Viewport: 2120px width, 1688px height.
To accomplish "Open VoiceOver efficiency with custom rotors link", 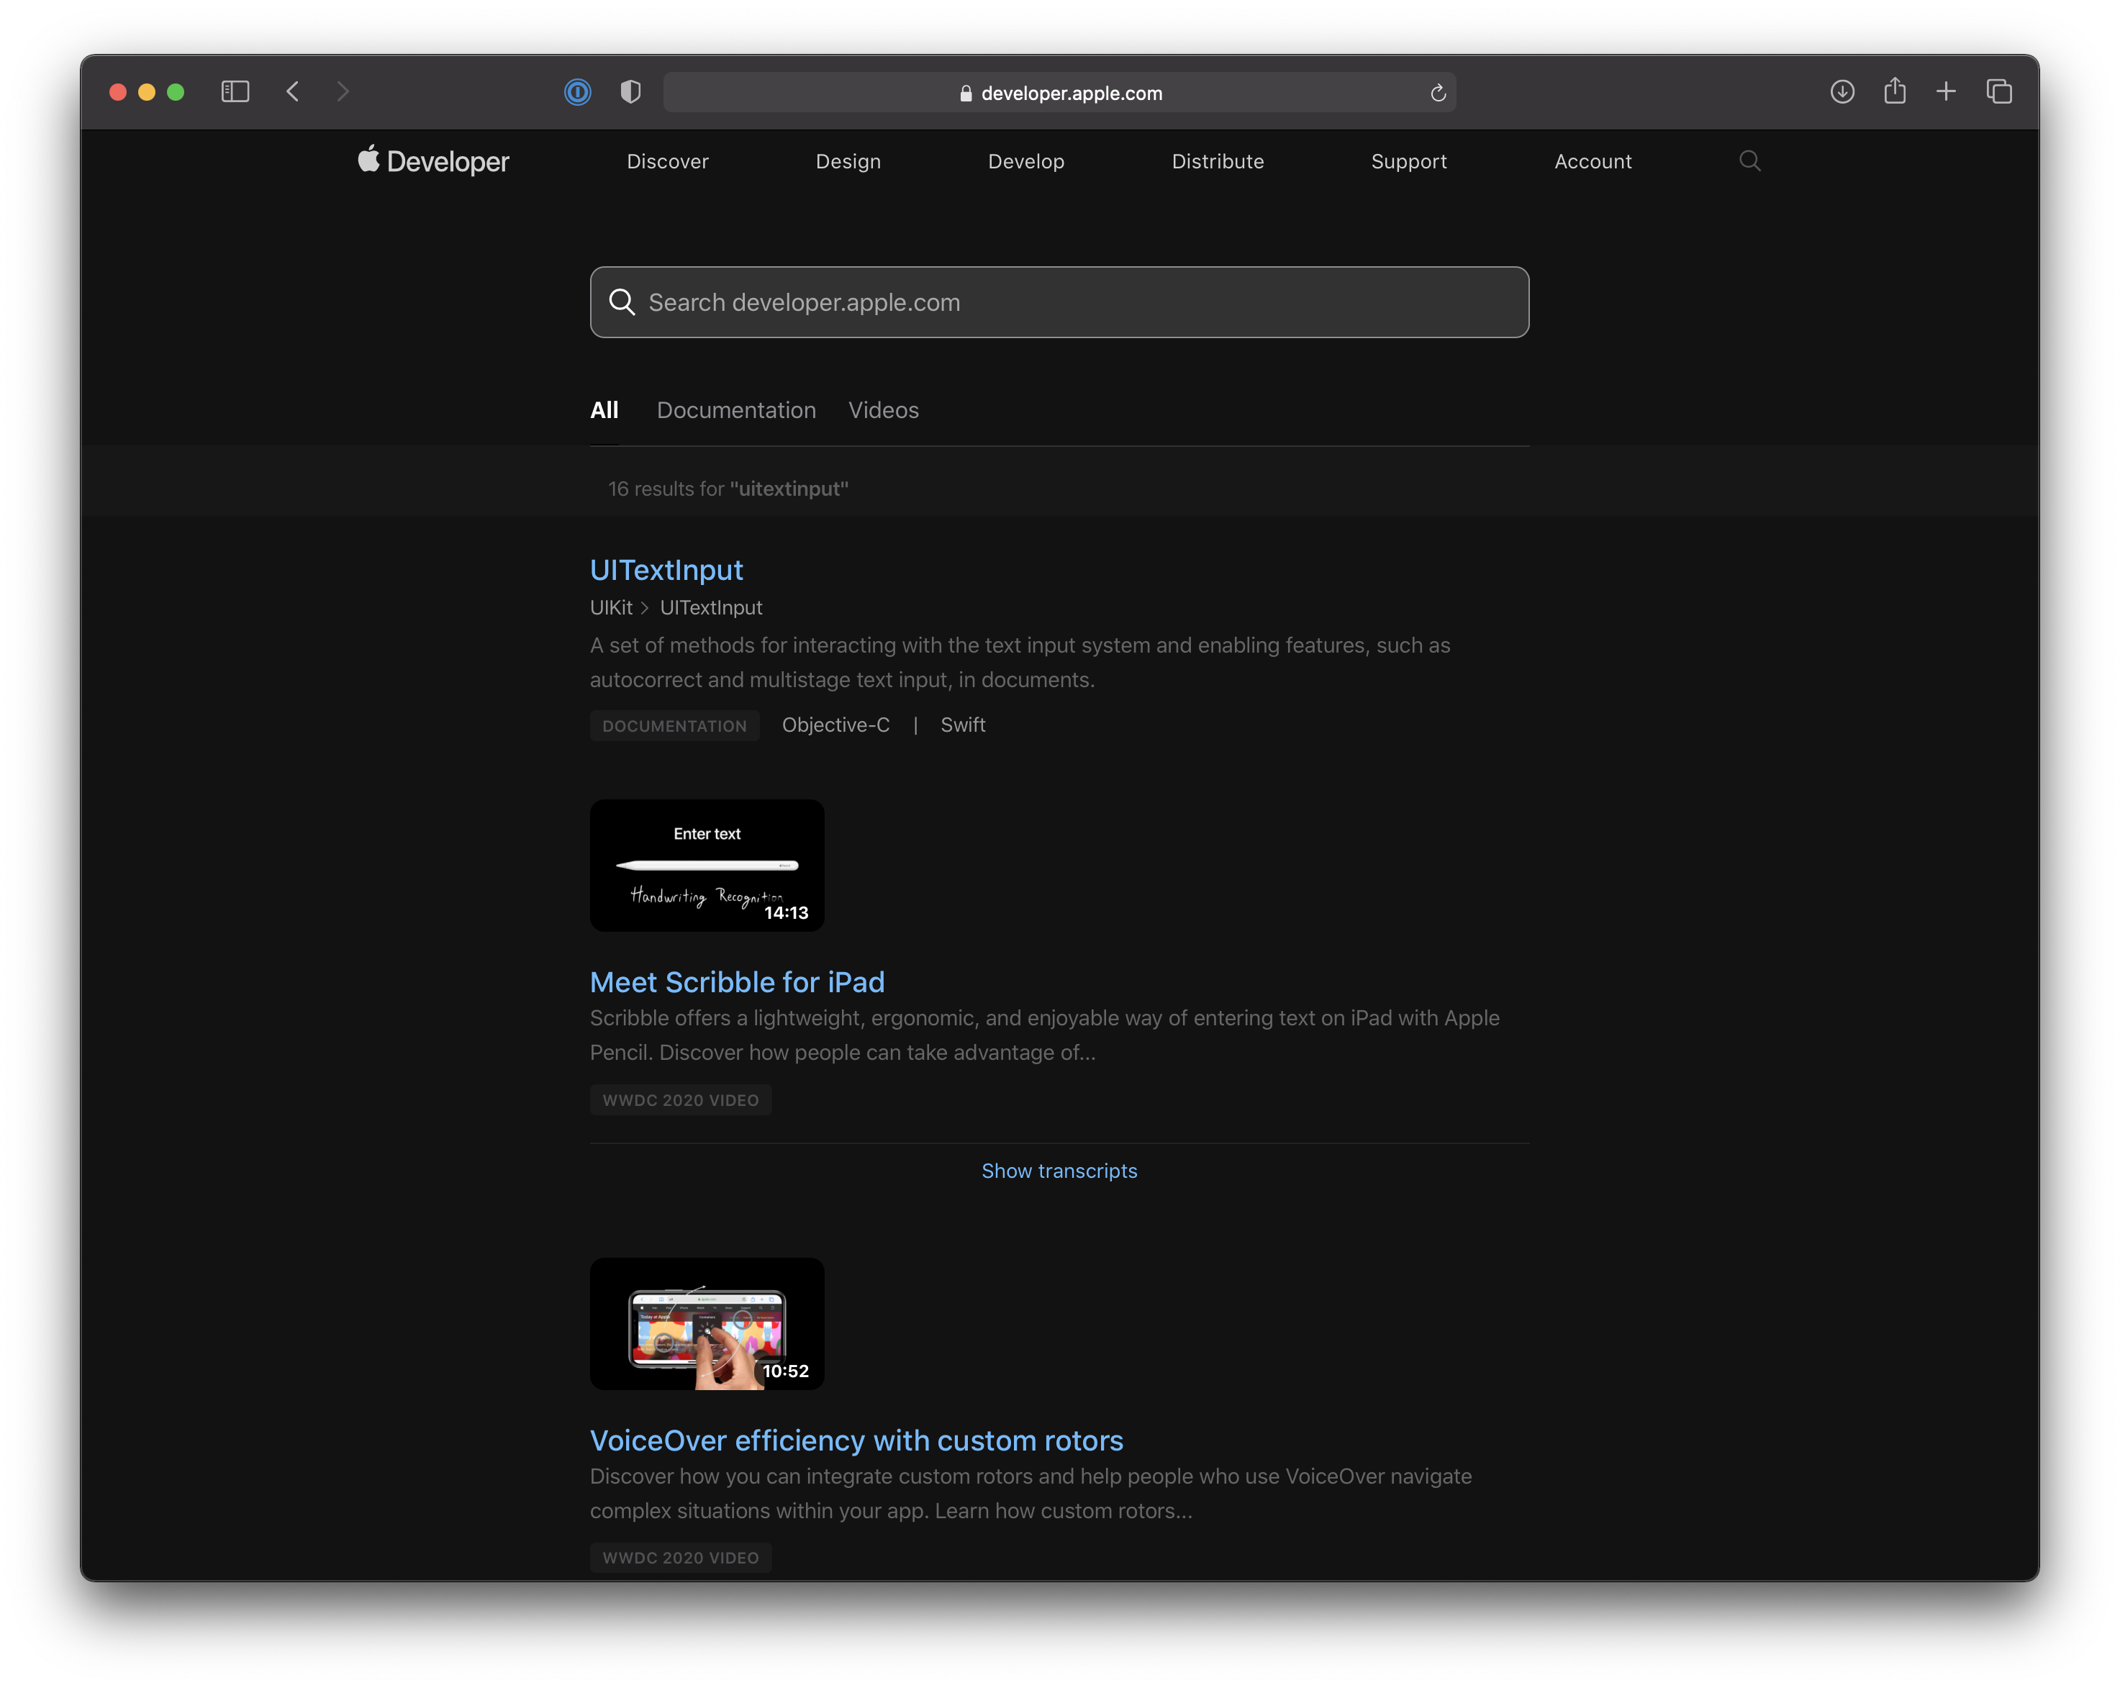I will click(856, 1440).
